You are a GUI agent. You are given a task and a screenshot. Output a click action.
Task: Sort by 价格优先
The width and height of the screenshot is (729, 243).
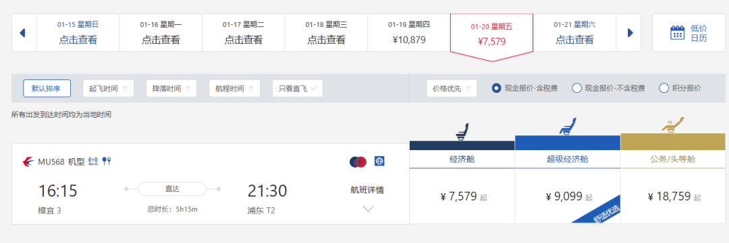[x=452, y=89]
